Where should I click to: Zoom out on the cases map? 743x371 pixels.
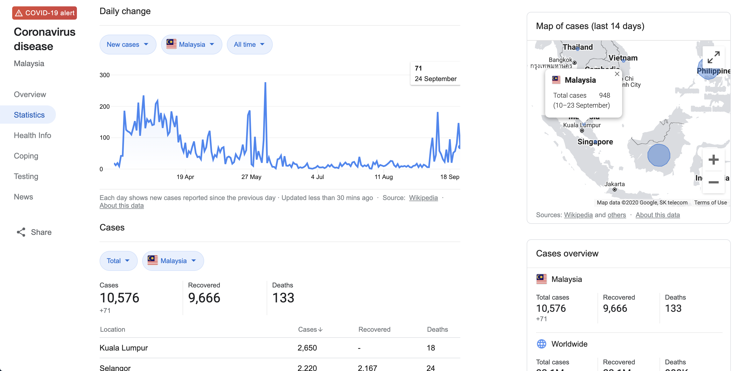tap(713, 182)
